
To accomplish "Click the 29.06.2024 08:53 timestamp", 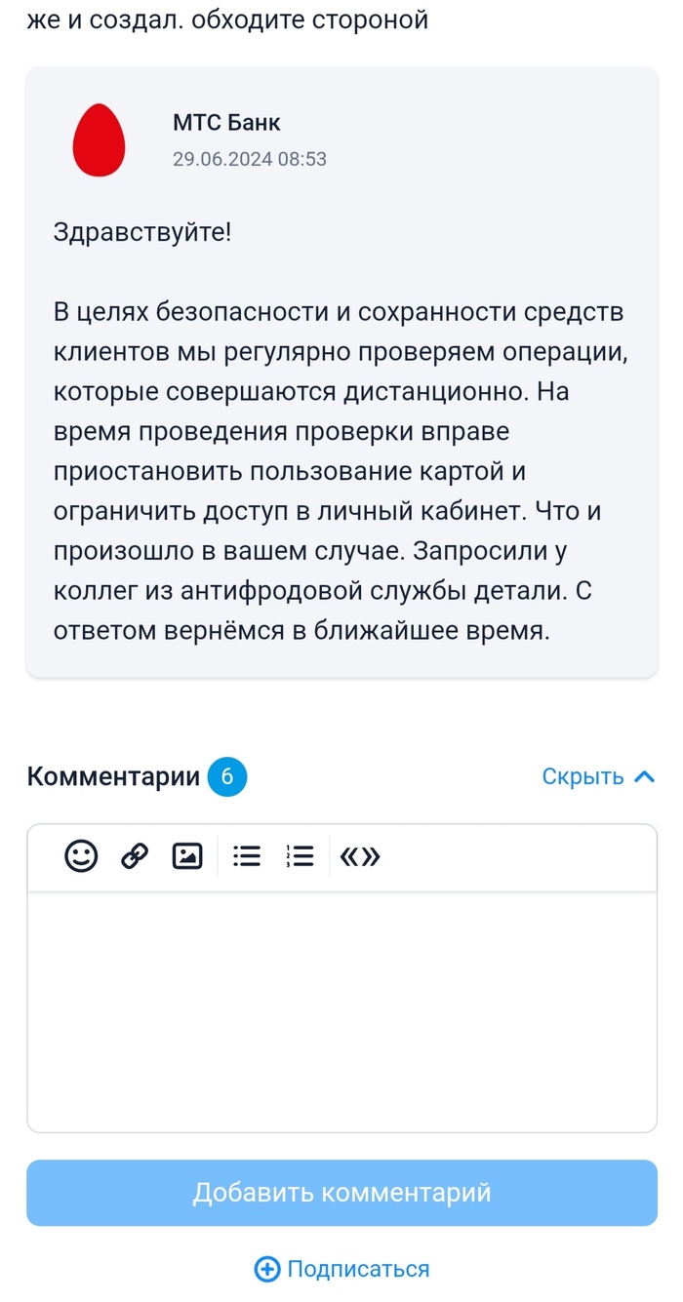I will [x=250, y=159].
